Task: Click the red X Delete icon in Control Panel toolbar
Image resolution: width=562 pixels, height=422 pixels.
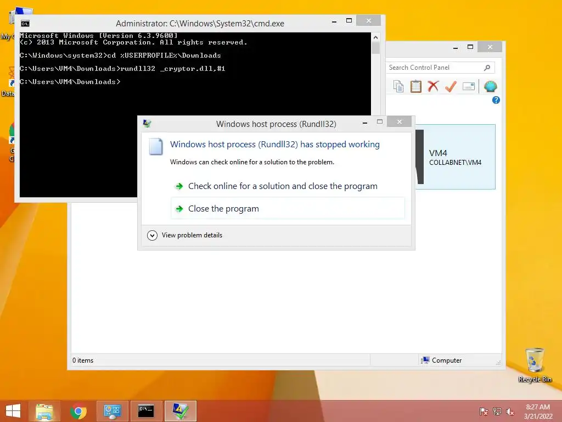Action: click(x=434, y=86)
